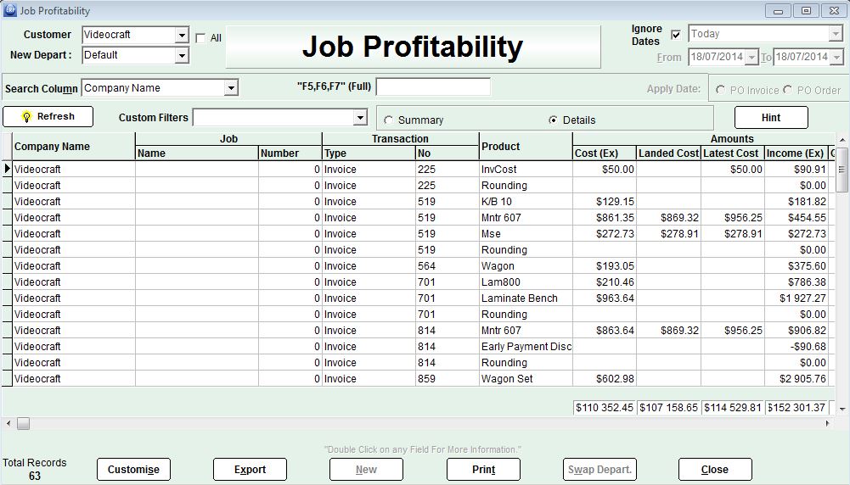Screen dimensions: 850x485
Task: Open the Customise options
Action: pyautogui.click(x=133, y=470)
